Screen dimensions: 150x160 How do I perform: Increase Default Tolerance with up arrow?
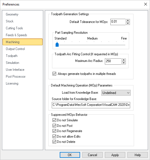[x=128, y=20]
